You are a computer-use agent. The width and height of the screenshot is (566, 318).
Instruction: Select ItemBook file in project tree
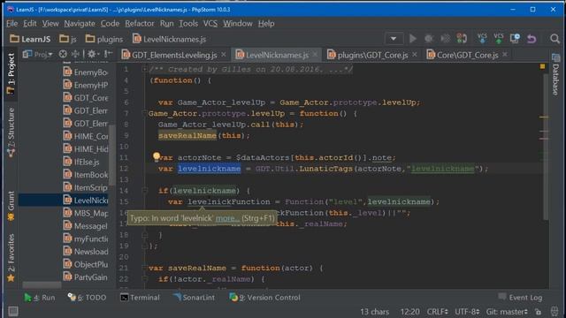coord(86,175)
